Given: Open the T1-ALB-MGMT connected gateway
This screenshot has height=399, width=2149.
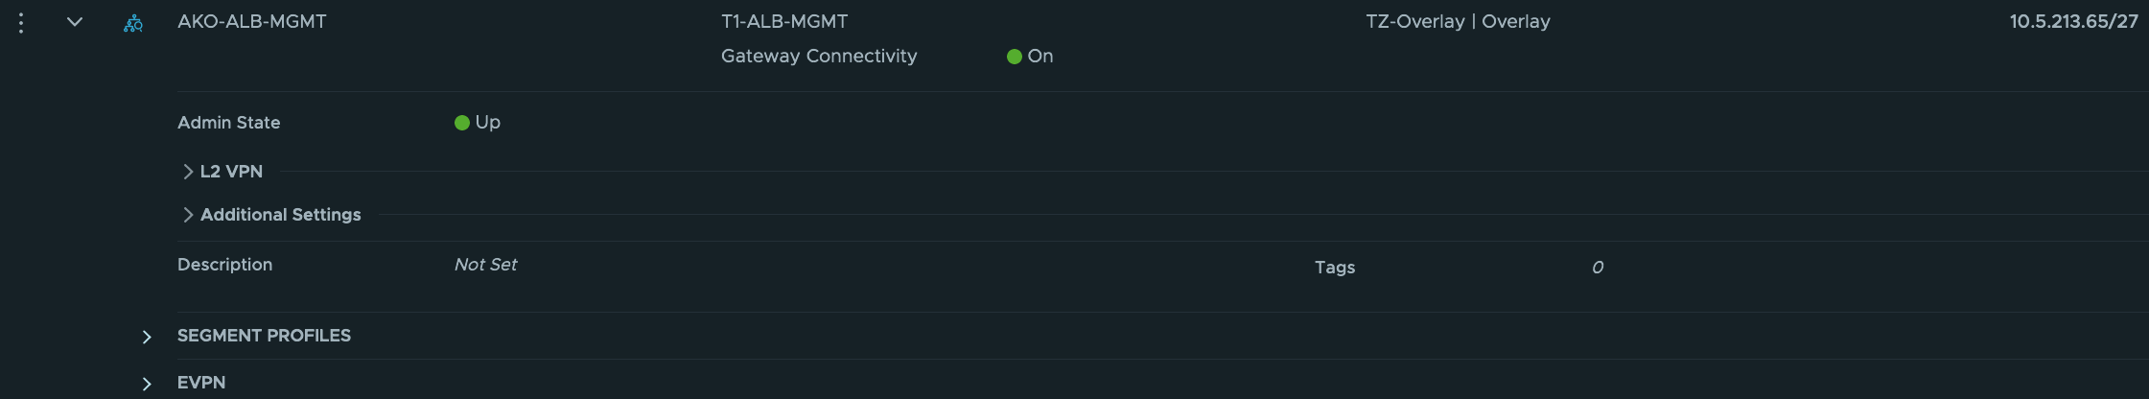Looking at the screenshot, I should (783, 21).
